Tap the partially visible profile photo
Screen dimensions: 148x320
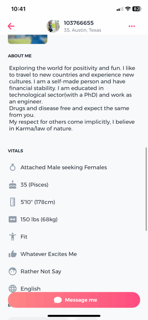tap(28, 39)
